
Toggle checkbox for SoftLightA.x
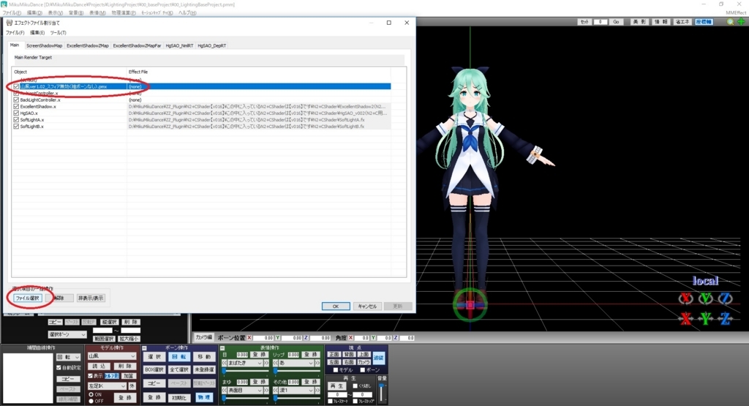coord(16,120)
